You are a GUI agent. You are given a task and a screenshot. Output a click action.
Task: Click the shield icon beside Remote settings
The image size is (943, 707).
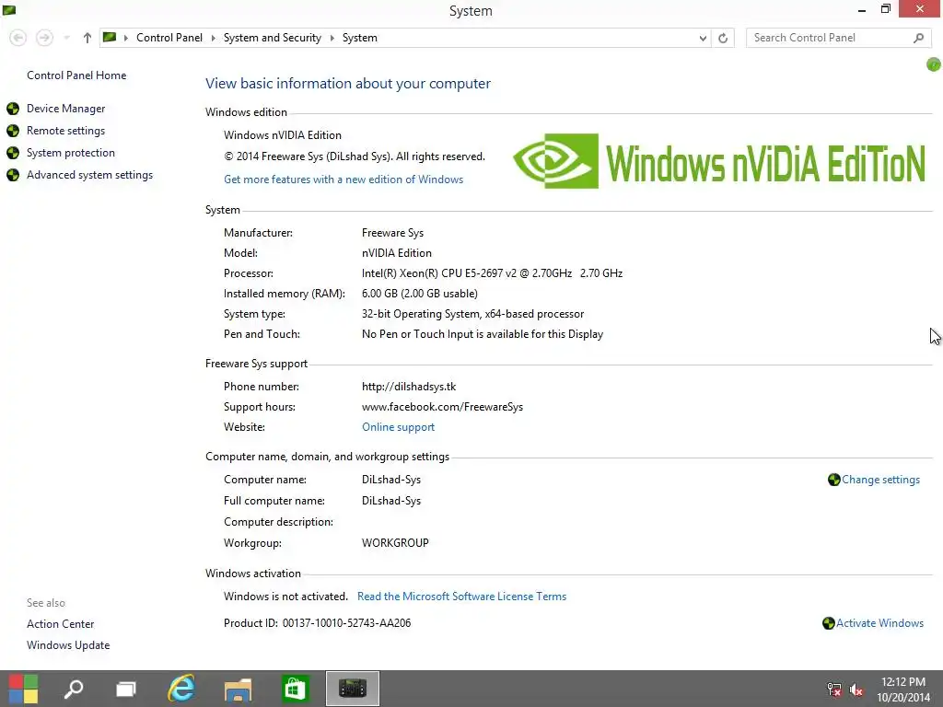(13, 131)
